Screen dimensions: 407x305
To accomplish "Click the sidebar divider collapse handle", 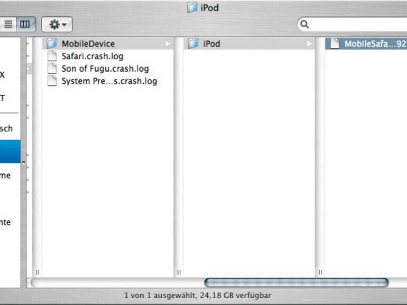I will (x=23, y=163).
